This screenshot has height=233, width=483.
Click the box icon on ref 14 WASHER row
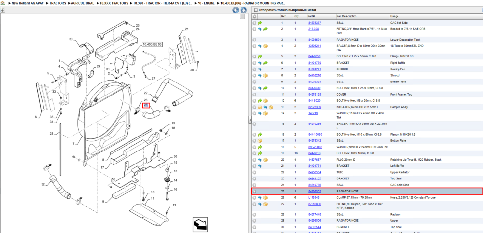pos(265,113)
